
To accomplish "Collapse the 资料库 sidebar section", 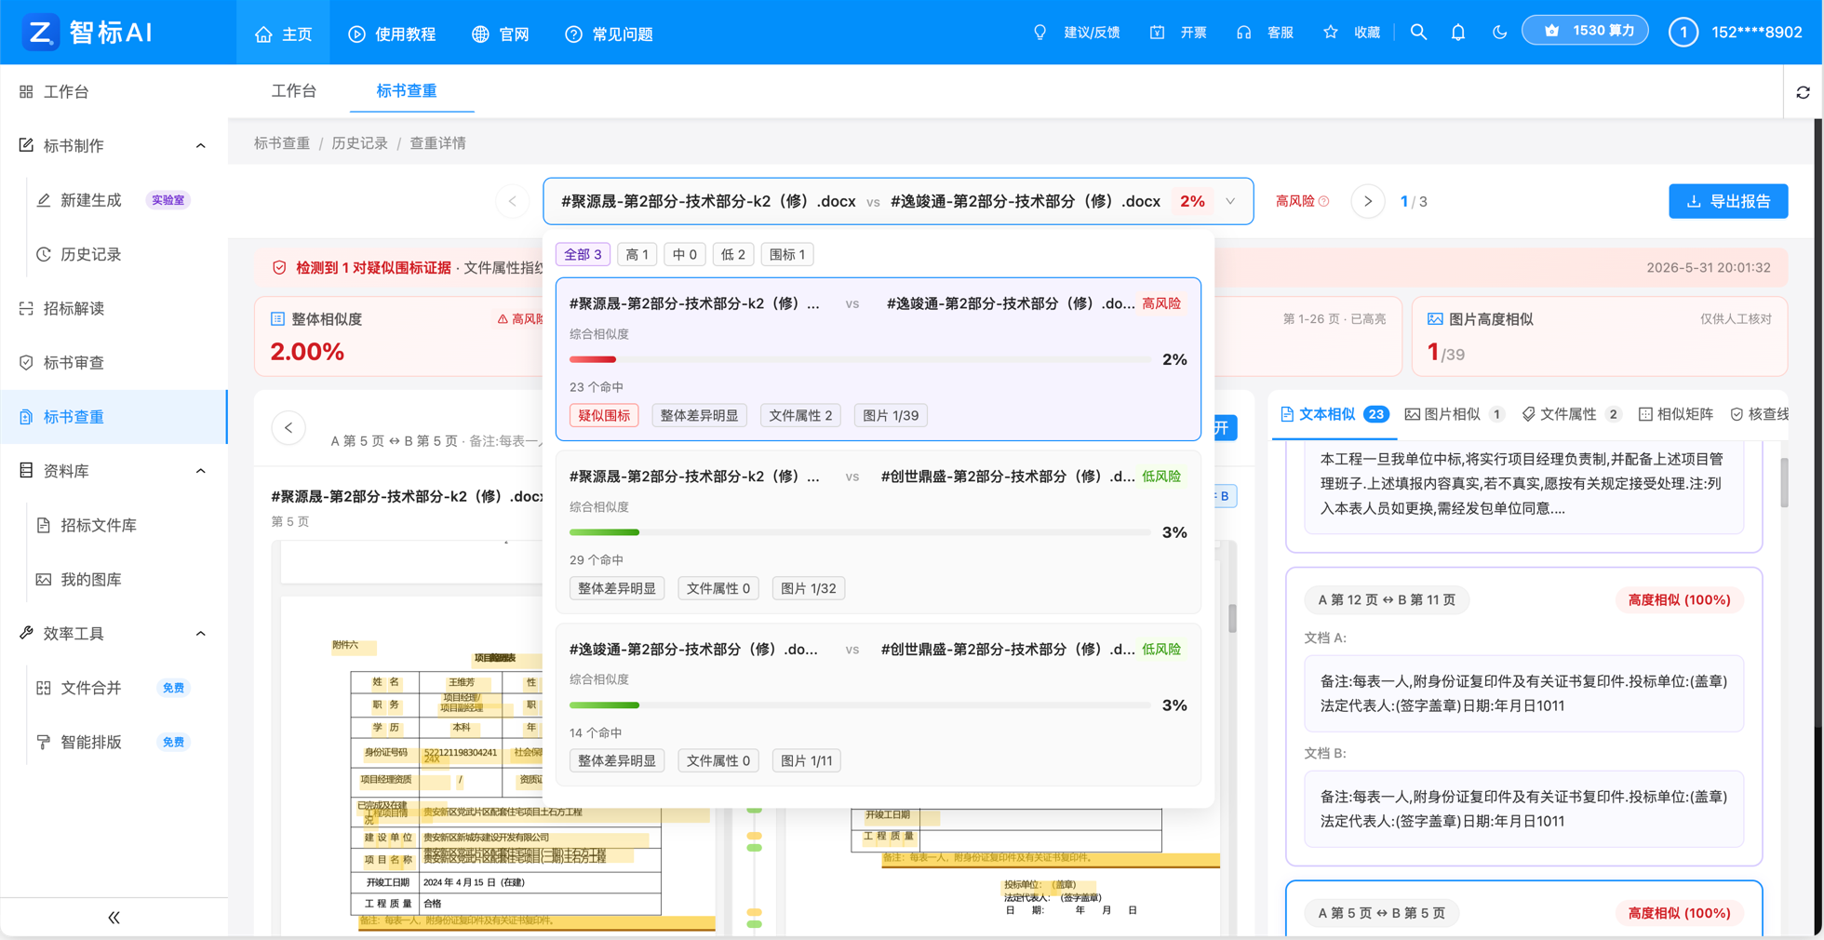I will tap(201, 471).
